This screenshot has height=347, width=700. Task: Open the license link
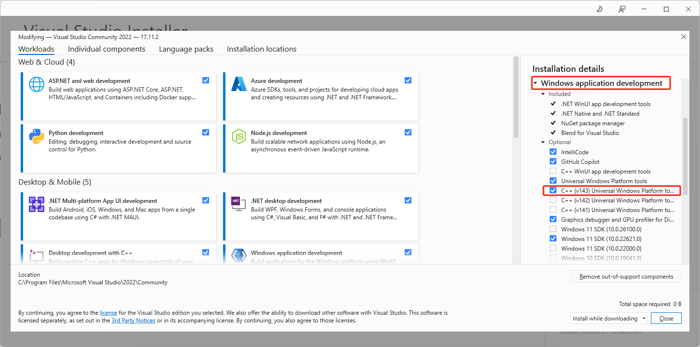(x=108, y=313)
